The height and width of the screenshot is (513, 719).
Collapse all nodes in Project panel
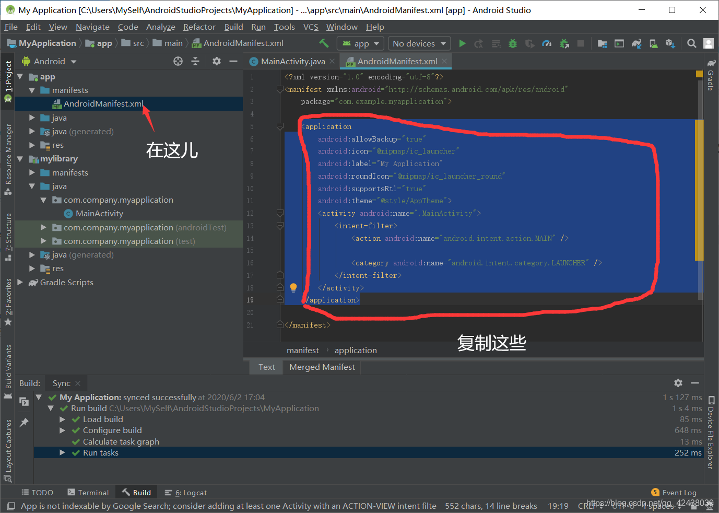click(195, 61)
